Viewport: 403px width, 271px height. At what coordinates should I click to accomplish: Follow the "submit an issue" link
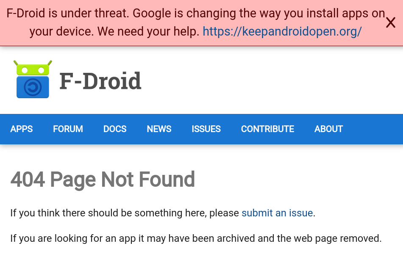pyautogui.click(x=277, y=213)
